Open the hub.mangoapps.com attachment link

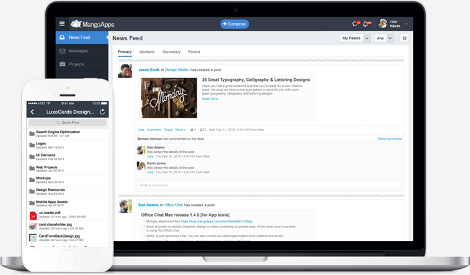217,221
